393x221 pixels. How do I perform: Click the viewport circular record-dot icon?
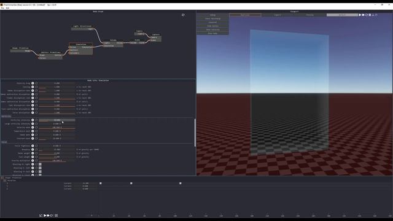point(370,15)
